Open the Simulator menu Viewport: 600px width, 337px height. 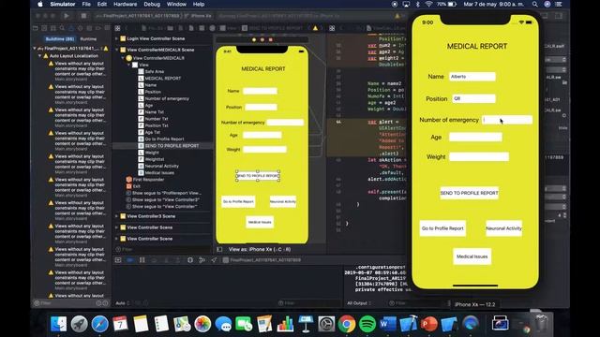tap(63, 4)
